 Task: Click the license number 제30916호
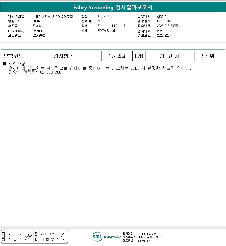[15, 234]
